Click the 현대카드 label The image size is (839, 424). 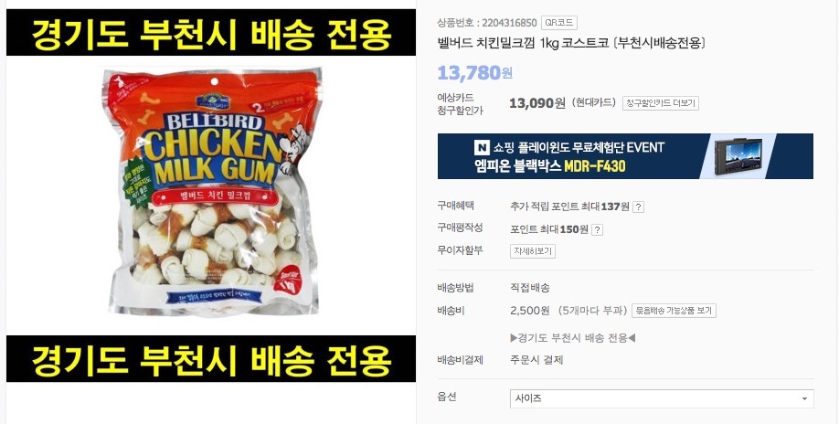[593, 102]
